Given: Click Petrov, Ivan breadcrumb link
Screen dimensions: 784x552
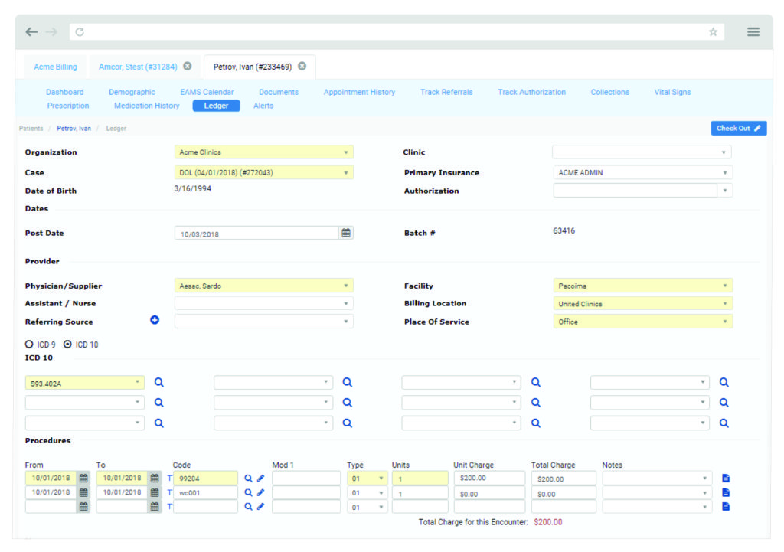Looking at the screenshot, I should coord(74,129).
